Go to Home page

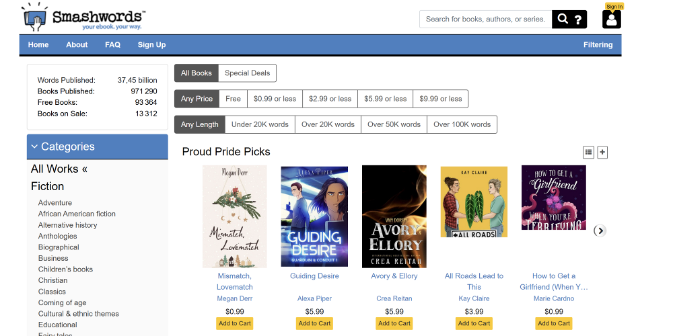[x=38, y=44]
